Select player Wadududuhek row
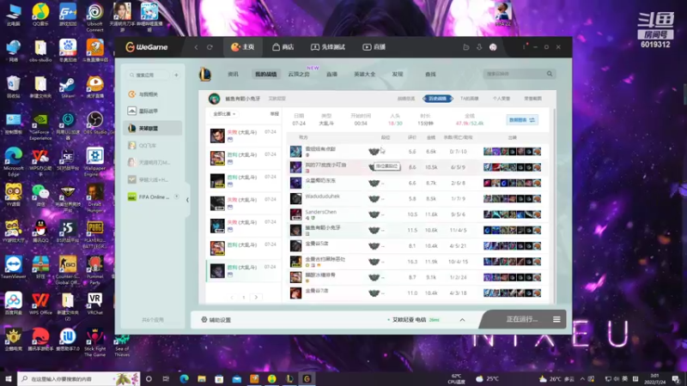687x386 pixels. (416, 199)
